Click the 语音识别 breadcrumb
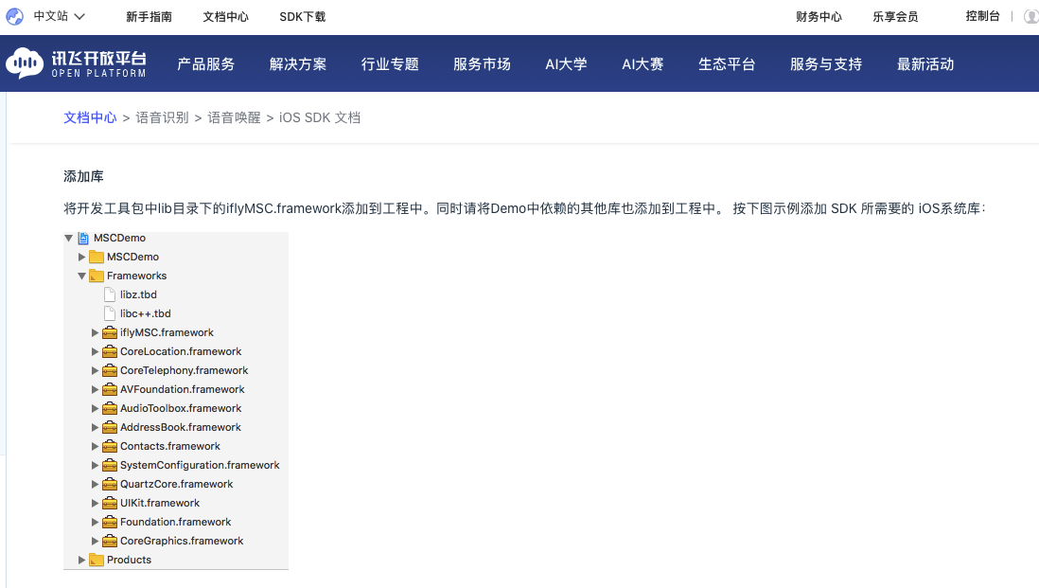 pos(163,118)
